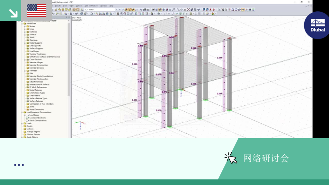The width and height of the screenshot is (329, 185).
Task: Select Intersections of Surfaces item
Action: [40, 84]
